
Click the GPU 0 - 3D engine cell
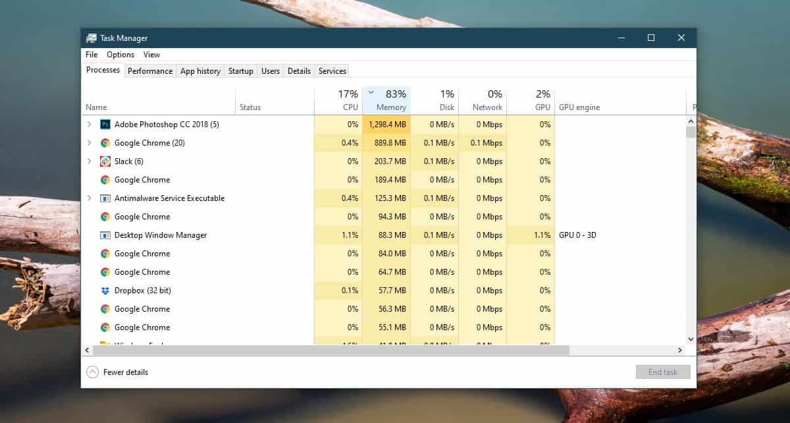point(620,235)
